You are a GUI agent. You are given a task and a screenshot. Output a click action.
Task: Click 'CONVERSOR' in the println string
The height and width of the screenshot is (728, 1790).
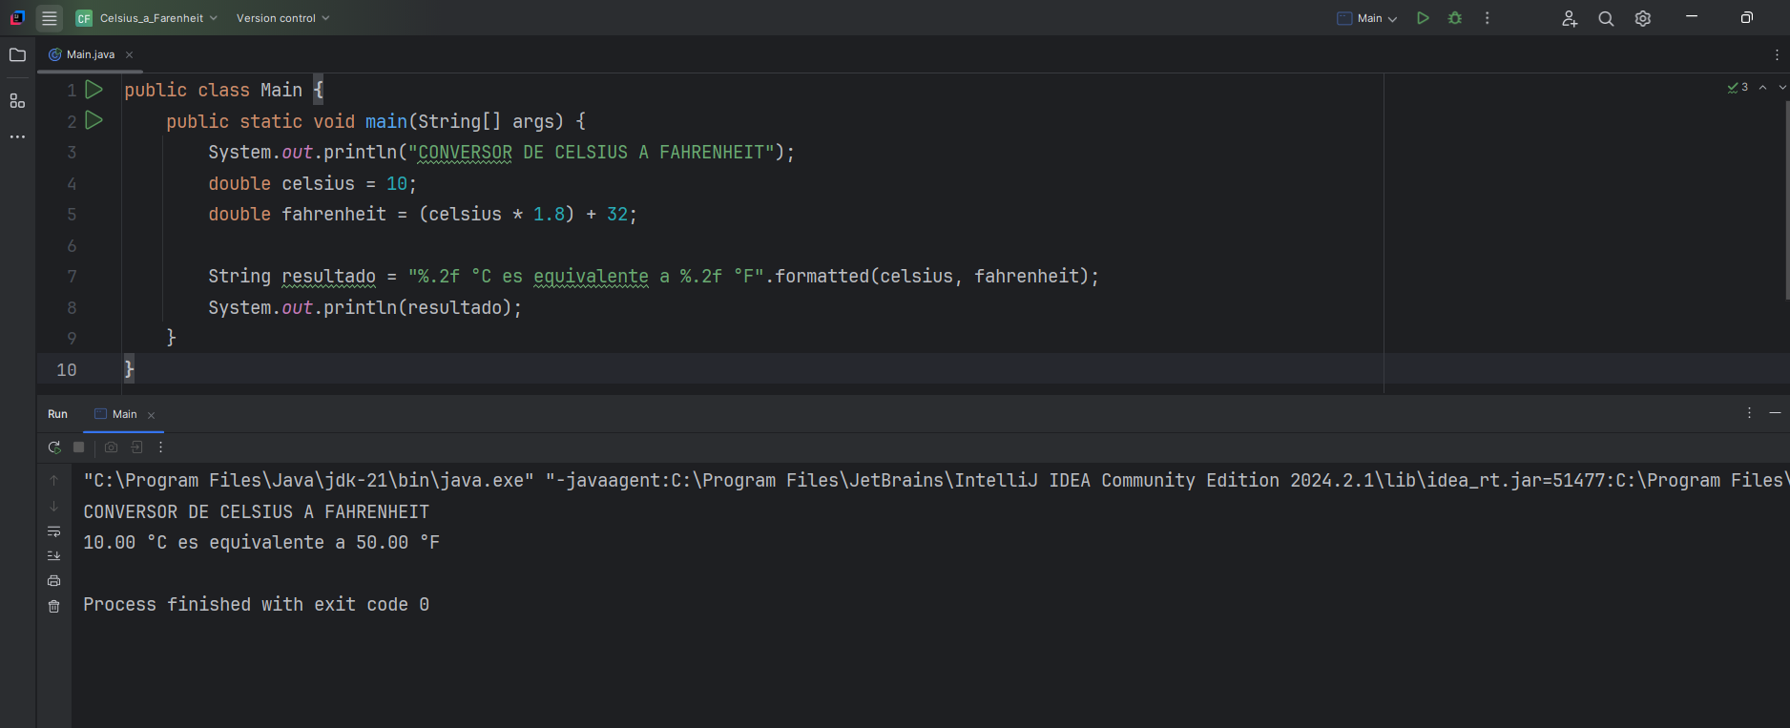pyautogui.click(x=465, y=152)
